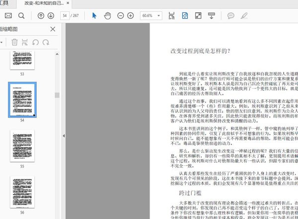Switch to the hand pan tool
Viewport: 298px width, 219px height.
coord(107,15)
